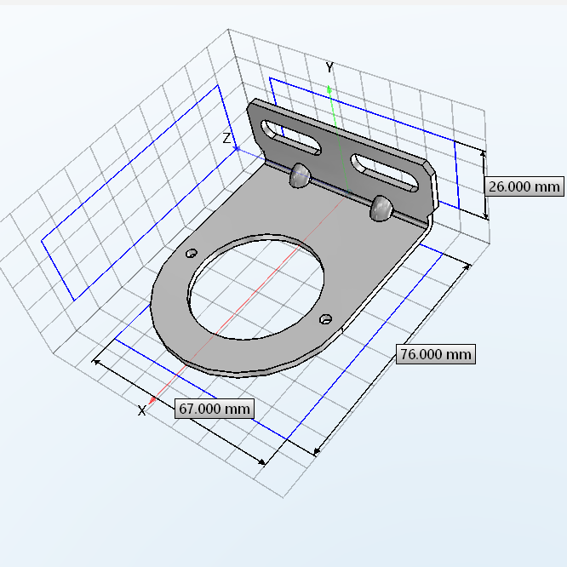Click the 67.000 mm dimension label
Image resolution: width=567 pixels, height=567 pixels.
coord(215,409)
